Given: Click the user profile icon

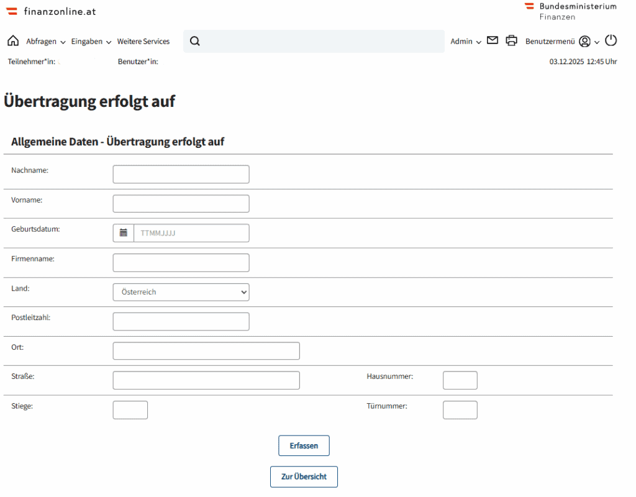Looking at the screenshot, I should [584, 42].
